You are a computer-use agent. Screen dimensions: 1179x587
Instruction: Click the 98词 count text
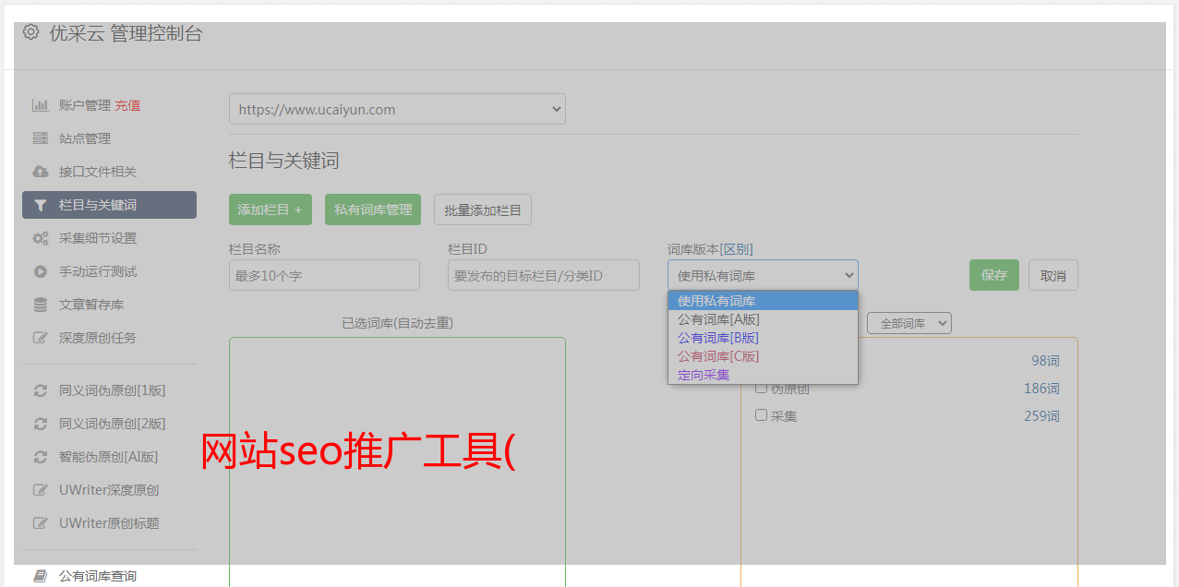pyautogui.click(x=1045, y=361)
